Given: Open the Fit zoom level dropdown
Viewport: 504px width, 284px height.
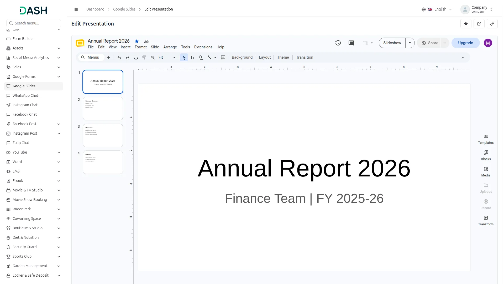Looking at the screenshot, I should (x=167, y=58).
